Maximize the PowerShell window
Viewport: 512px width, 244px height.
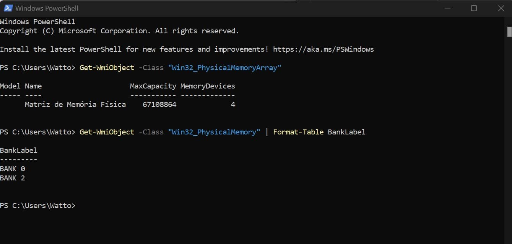474,8
